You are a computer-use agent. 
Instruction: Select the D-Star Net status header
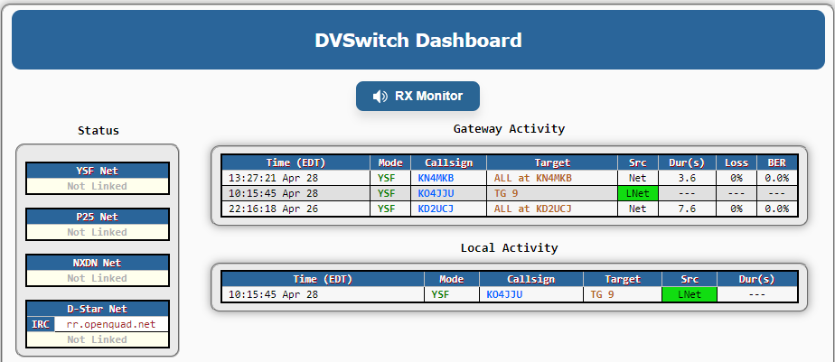click(x=98, y=309)
